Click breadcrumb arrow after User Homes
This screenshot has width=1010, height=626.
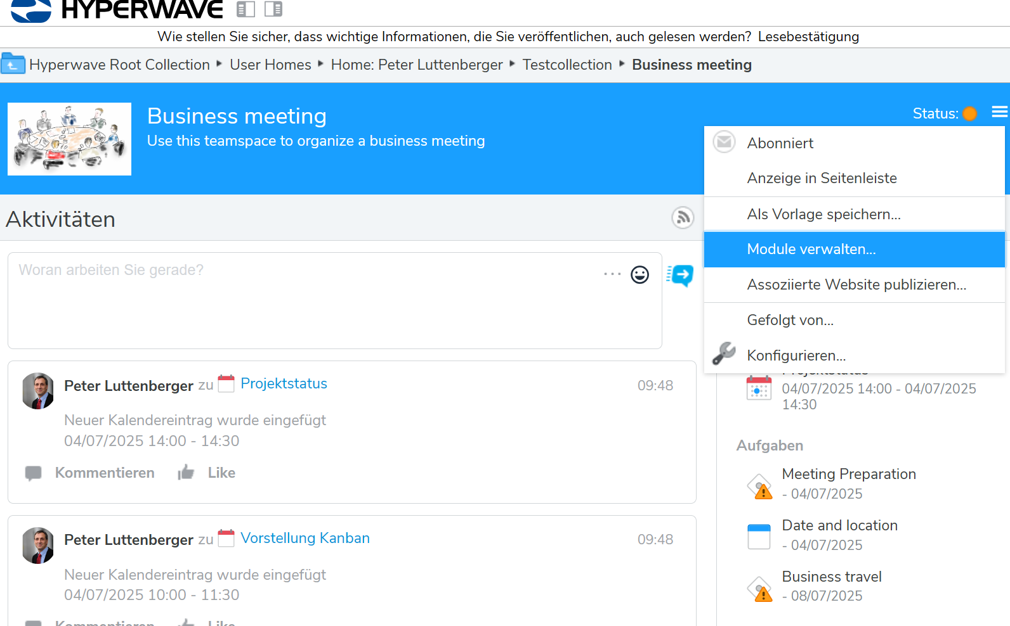(x=321, y=63)
